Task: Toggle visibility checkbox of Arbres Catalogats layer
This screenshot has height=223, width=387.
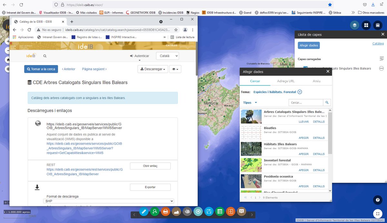Action: (x=305, y=68)
